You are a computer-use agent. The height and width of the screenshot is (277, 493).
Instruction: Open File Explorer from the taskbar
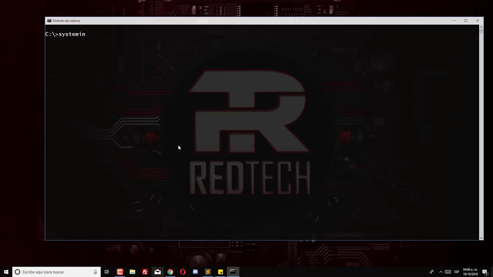click(x=132, y=272)
